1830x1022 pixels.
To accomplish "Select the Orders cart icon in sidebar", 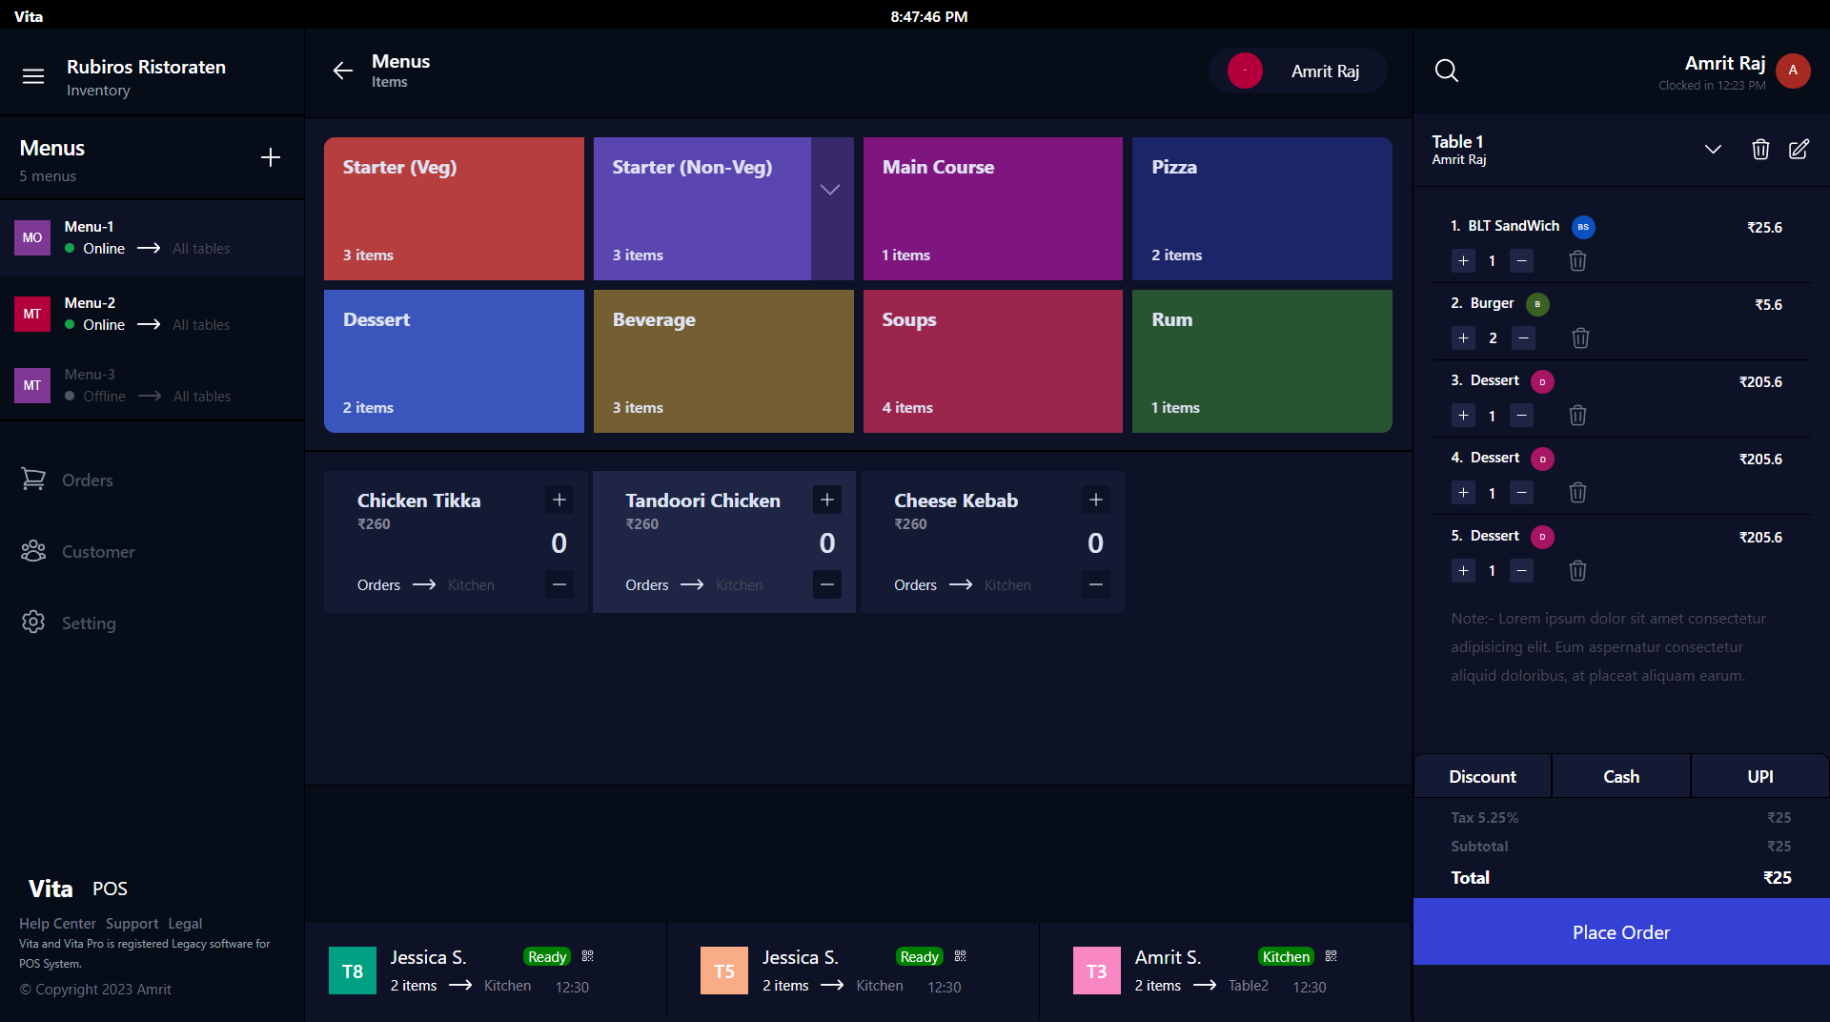I will tap(33, 480).
